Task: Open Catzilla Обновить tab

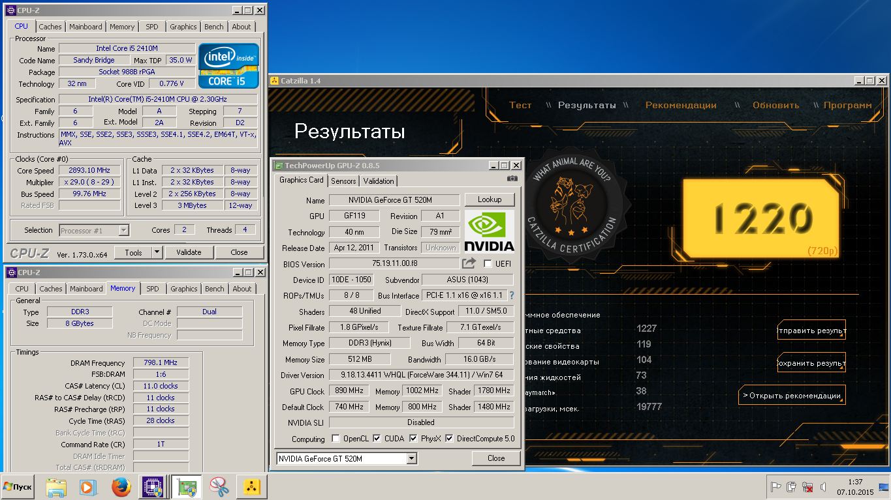Action: click(775, 105)
